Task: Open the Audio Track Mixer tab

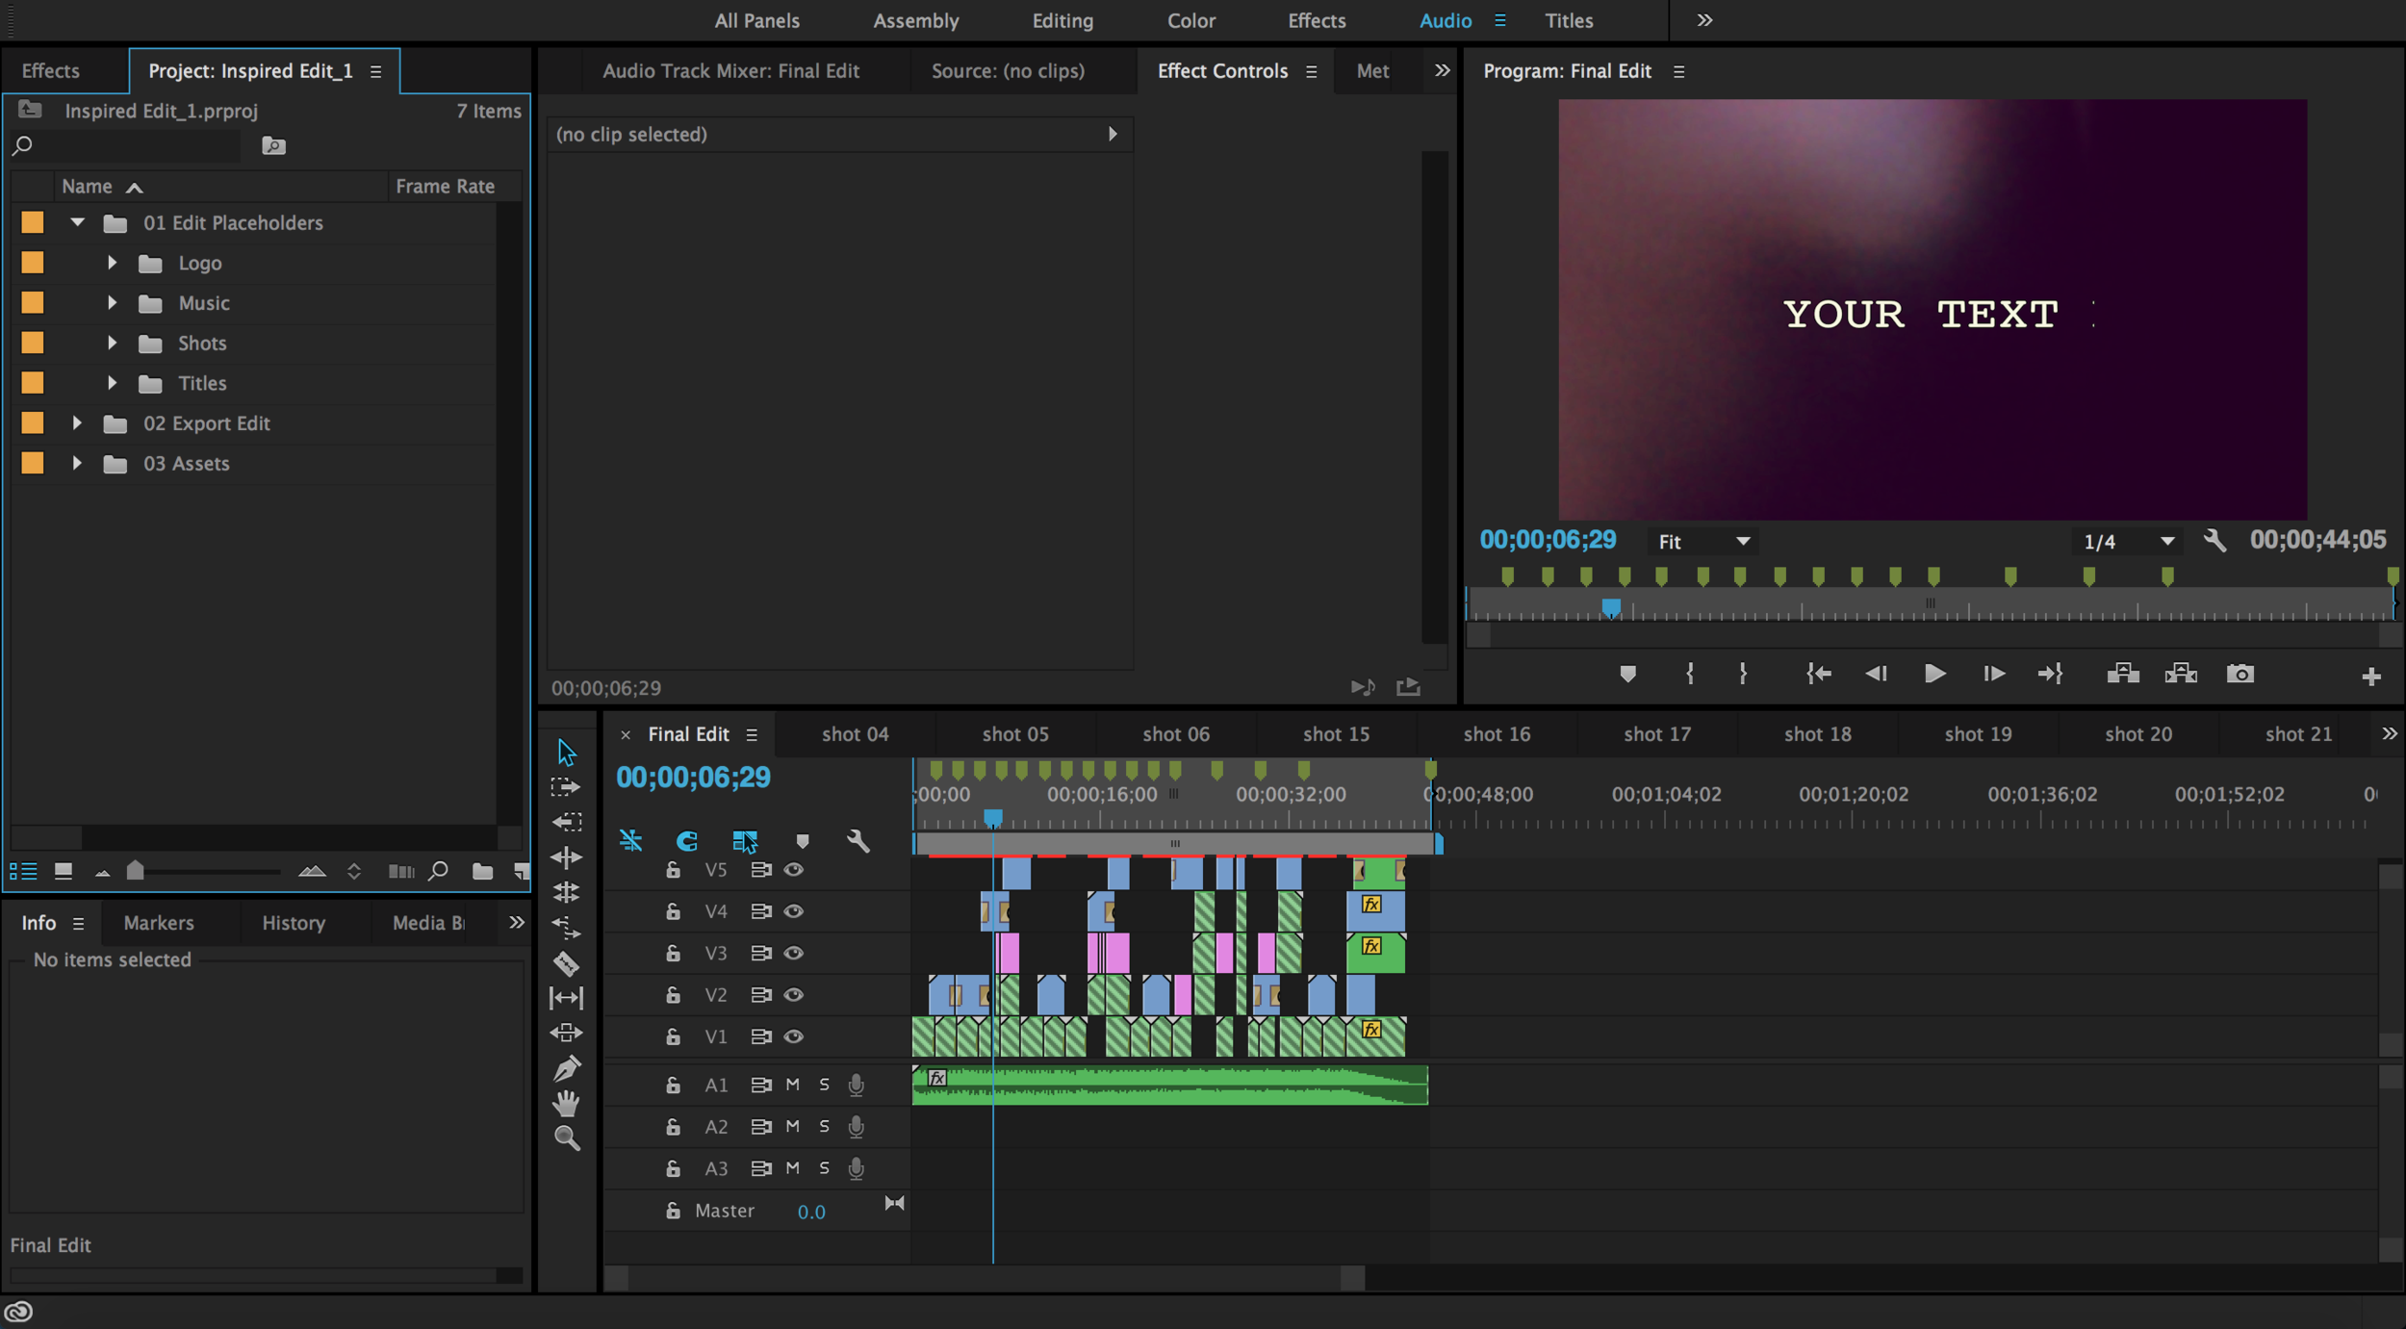Action: 730,70
